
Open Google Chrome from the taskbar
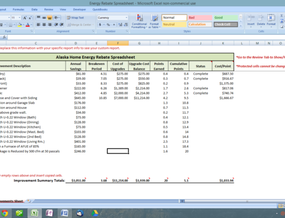5,213
